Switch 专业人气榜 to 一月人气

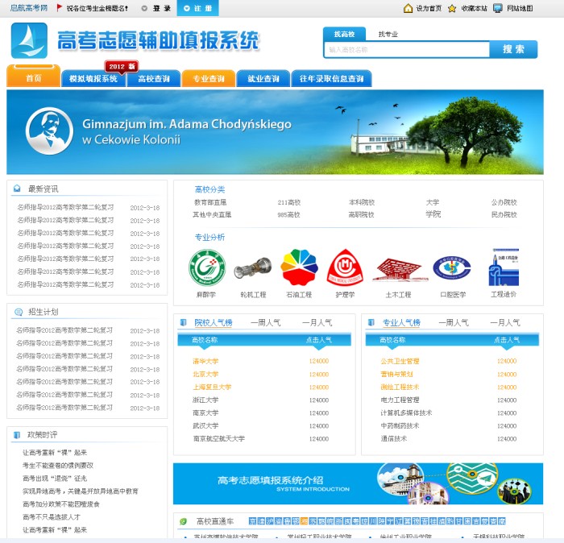pos(505,322)
